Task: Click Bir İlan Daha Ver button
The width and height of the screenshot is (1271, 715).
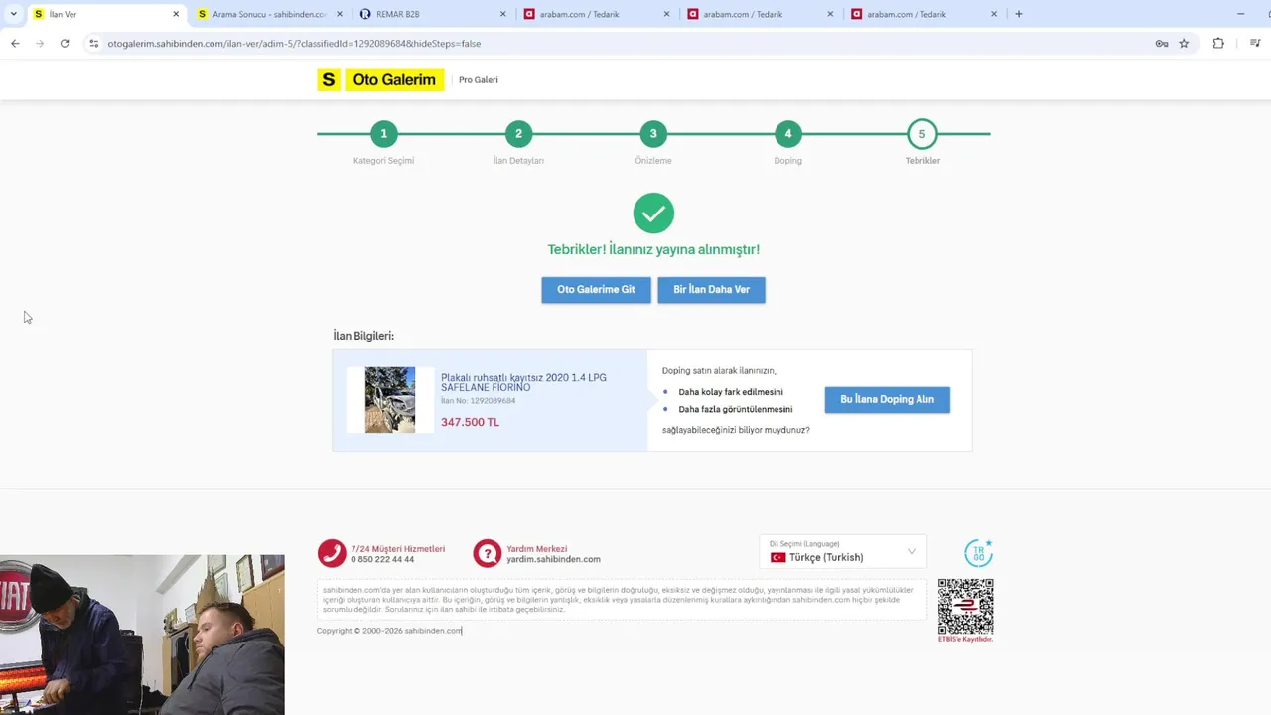Action: [x=711, y=290]
